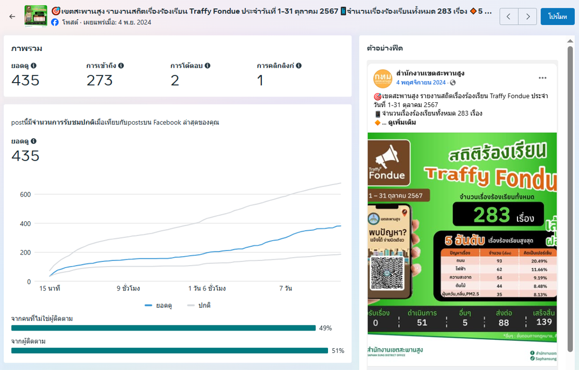Click the post title text in header
The image size is (579, 370).
(x=271, y=11)
